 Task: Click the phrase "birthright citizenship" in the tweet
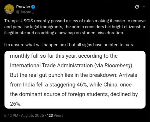(125, 27)
